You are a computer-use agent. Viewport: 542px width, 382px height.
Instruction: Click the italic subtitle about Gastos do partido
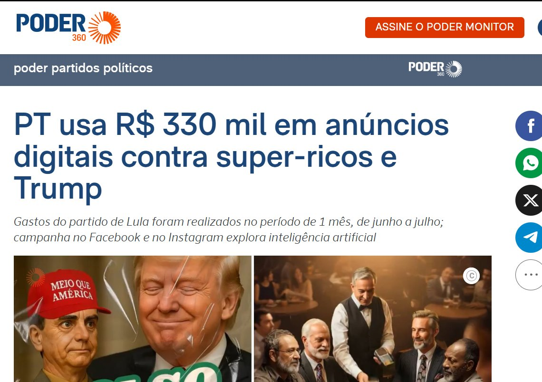click(x=229, y=229)
